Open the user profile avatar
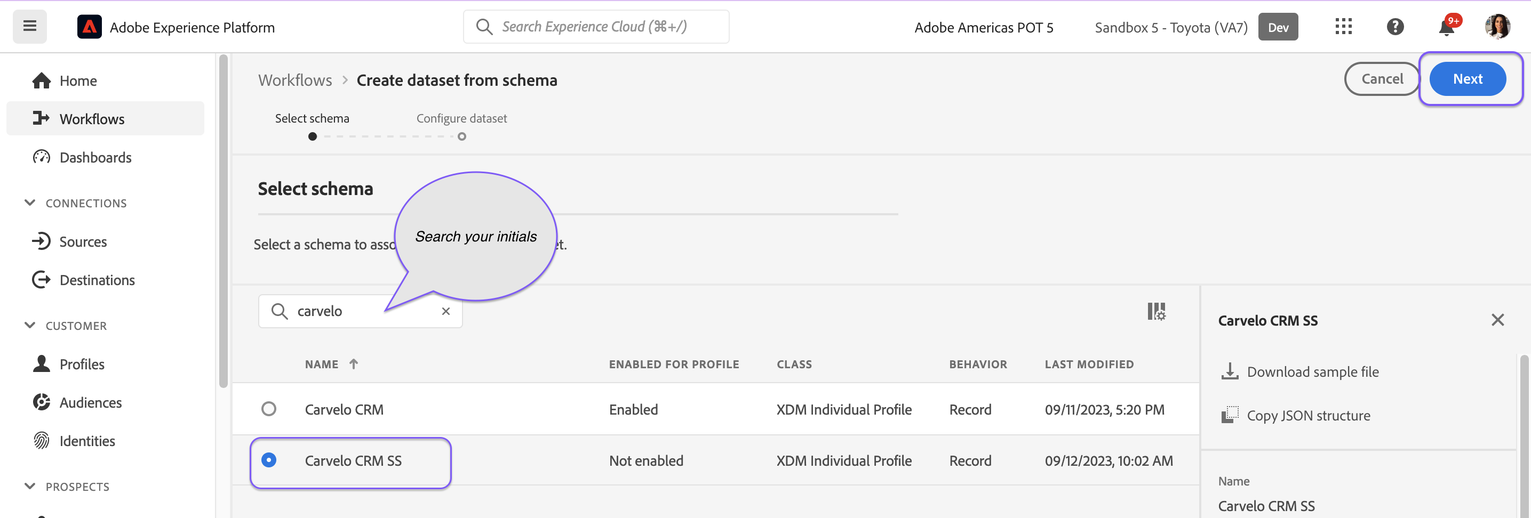1531x518 pixels. 1497,27
